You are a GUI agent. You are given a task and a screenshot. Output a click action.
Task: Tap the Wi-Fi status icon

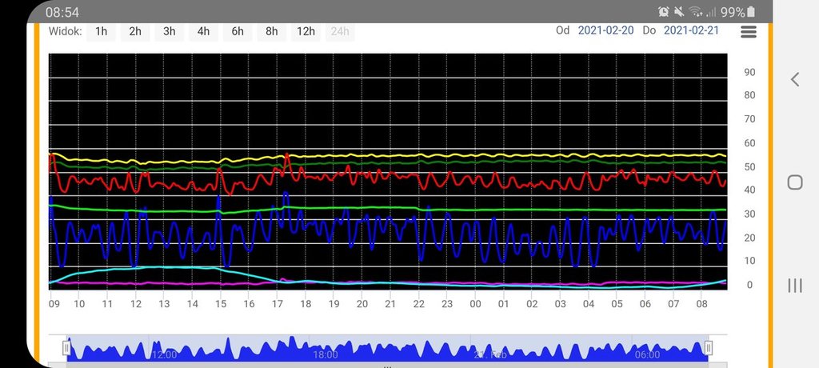695,12
